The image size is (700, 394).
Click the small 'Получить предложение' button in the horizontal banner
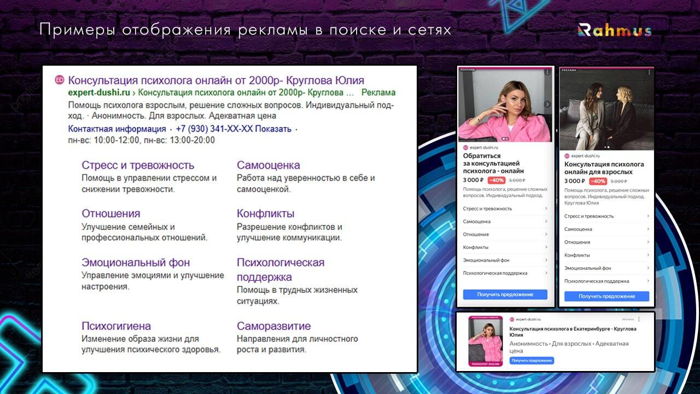tap(532, 361)
